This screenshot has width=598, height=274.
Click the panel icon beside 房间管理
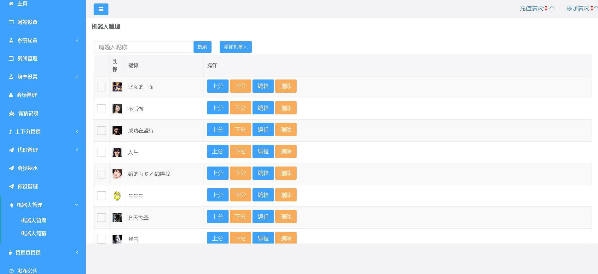pyautogui.click(x=11, y=58)
